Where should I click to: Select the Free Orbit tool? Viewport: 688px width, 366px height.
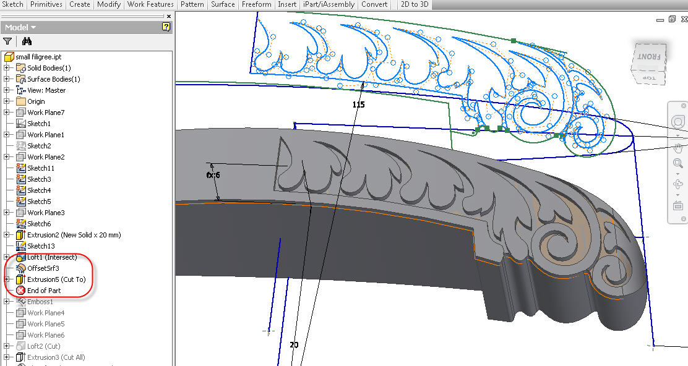[x=677, y=184]
